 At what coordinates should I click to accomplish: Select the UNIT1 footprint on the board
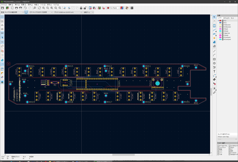(97, 84)
